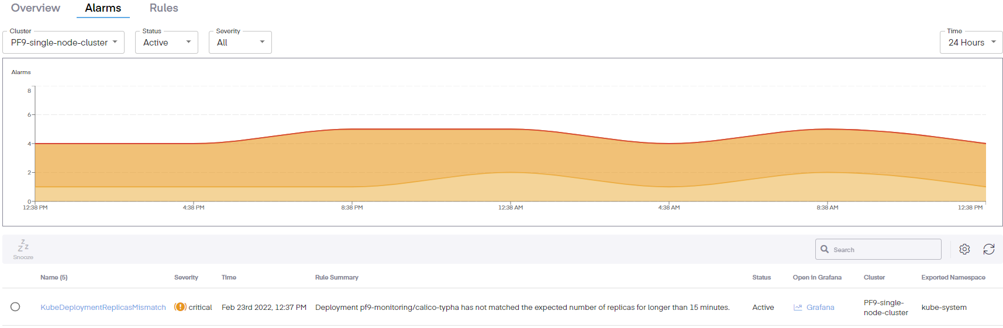Select the KubeDeploymentReplicasMismatch row radio button
The height and width of the screenshot is (328, 1003).
pos(15,307)
